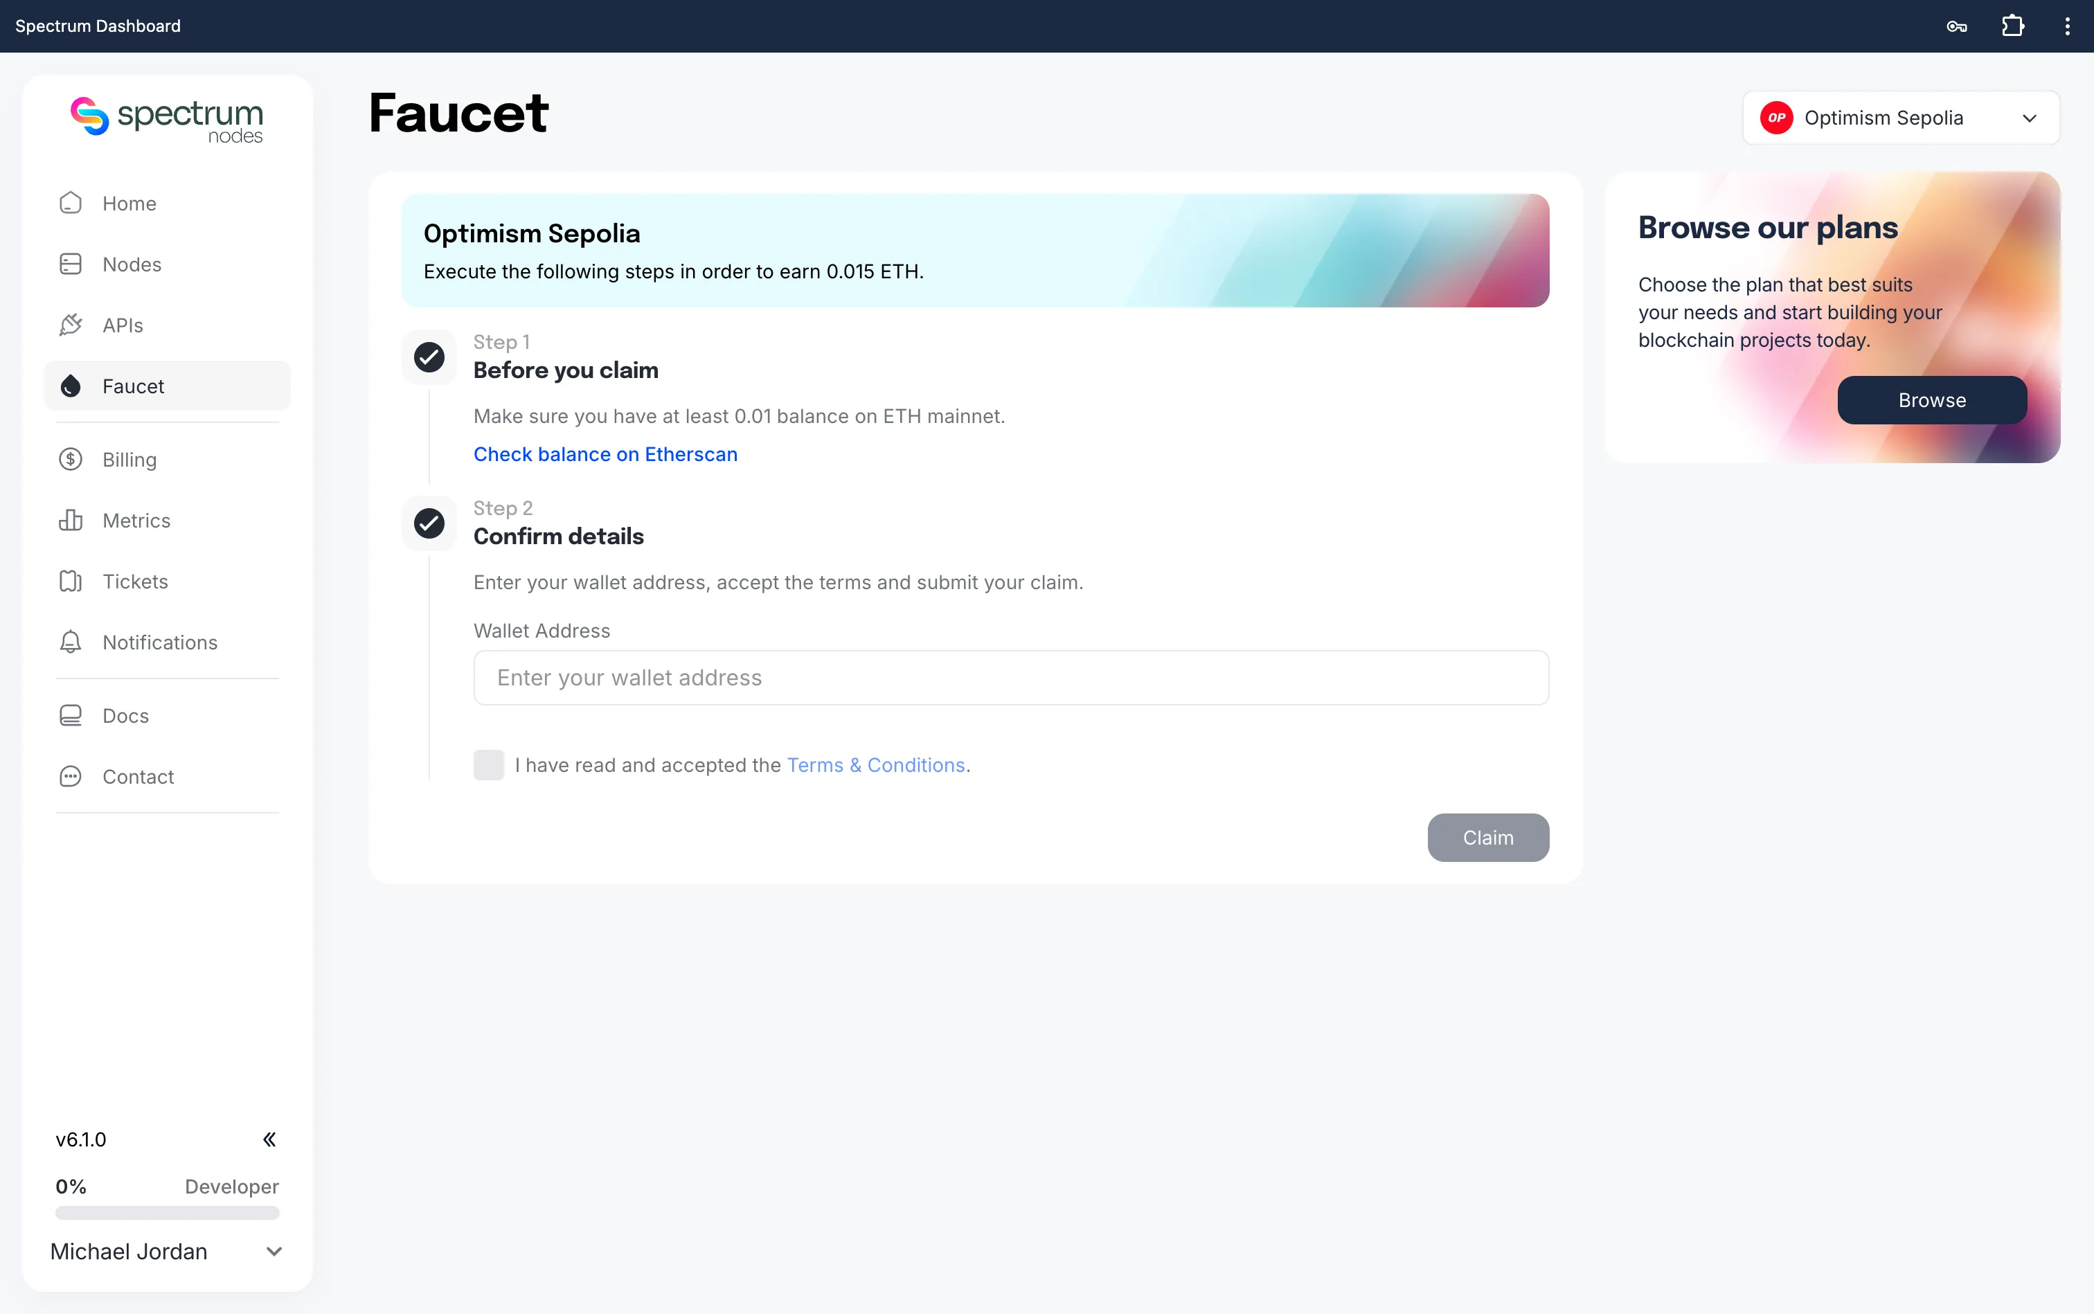Click the Browse plans button
This screenshot has width=2094, height=1314.
point(1931,399)
